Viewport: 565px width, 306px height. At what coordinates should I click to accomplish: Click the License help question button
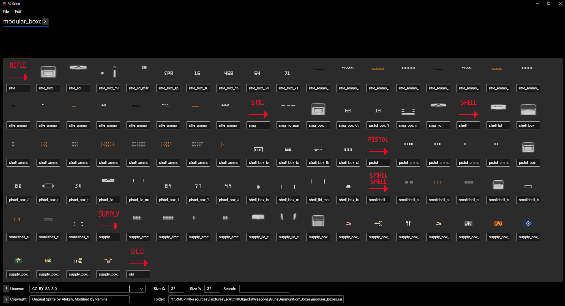pyautogui.click(x=6, y=289)
